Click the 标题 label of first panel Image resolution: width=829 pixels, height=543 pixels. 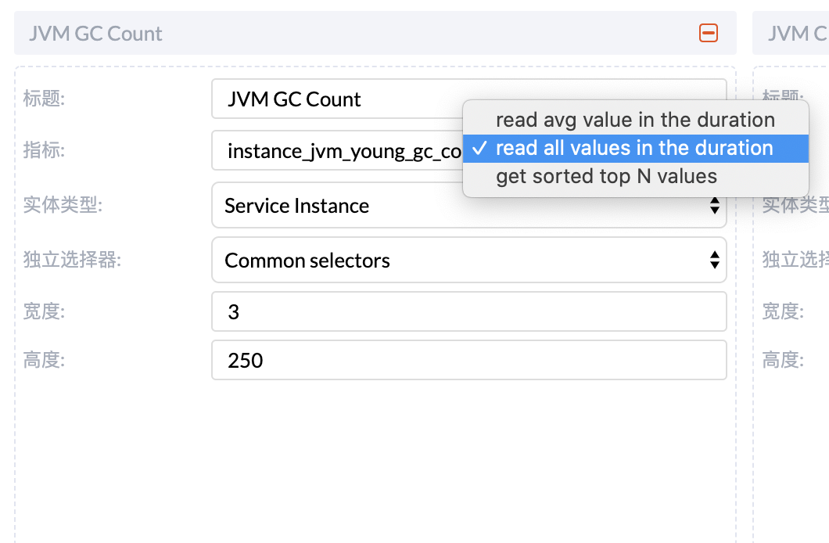[44, 99]
